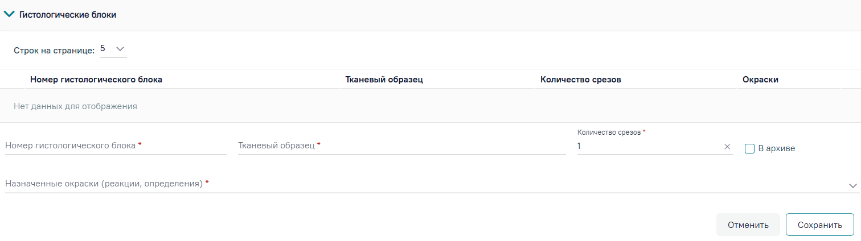Click the Назначенные окраски (реакции, определения) field
861x241 pixels.
(425, 184)
